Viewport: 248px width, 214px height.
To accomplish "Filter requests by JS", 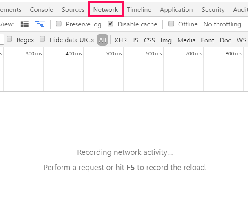I will pos(135,40).
